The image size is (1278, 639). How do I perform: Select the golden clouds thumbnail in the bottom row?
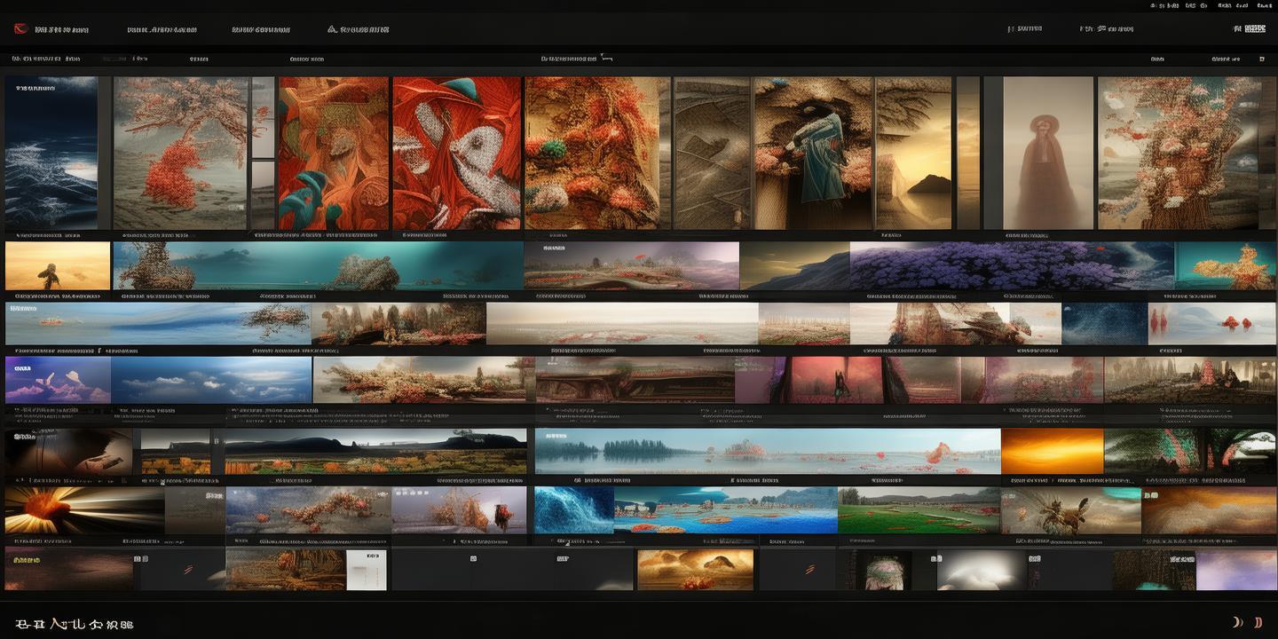[x=695, y=570]
